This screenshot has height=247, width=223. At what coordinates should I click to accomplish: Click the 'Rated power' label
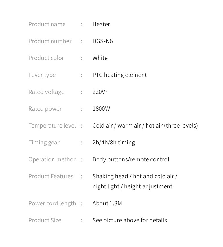tap(45, 109)
